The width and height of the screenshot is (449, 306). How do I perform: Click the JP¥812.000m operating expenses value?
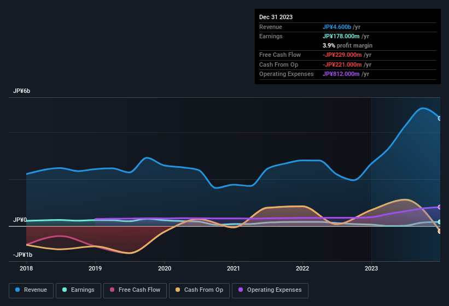[341, 74]
